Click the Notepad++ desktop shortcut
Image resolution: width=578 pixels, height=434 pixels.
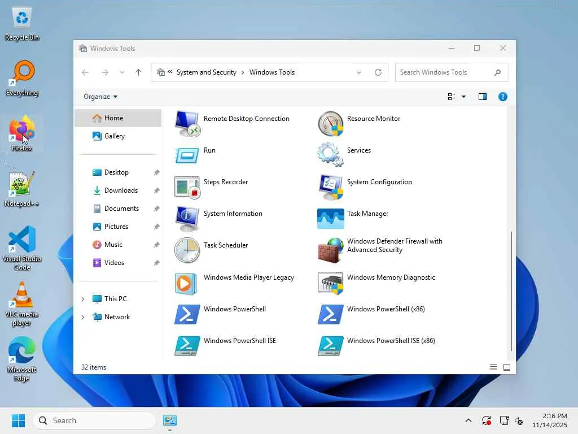(x=22, y=189)
